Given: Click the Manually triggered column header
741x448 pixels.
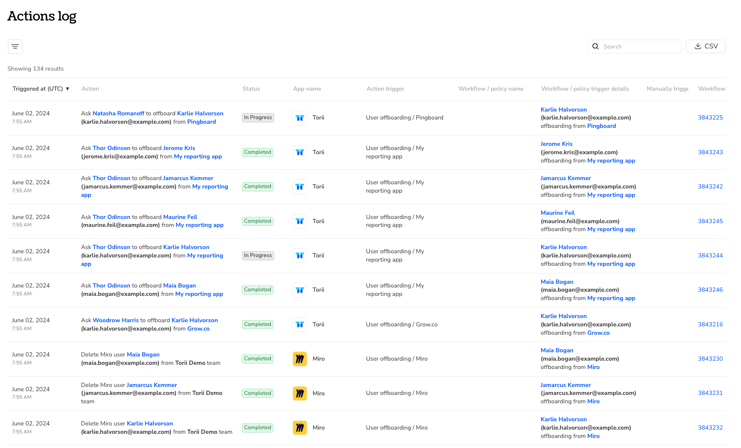Looking at the screenshot, I should (667, 89).
